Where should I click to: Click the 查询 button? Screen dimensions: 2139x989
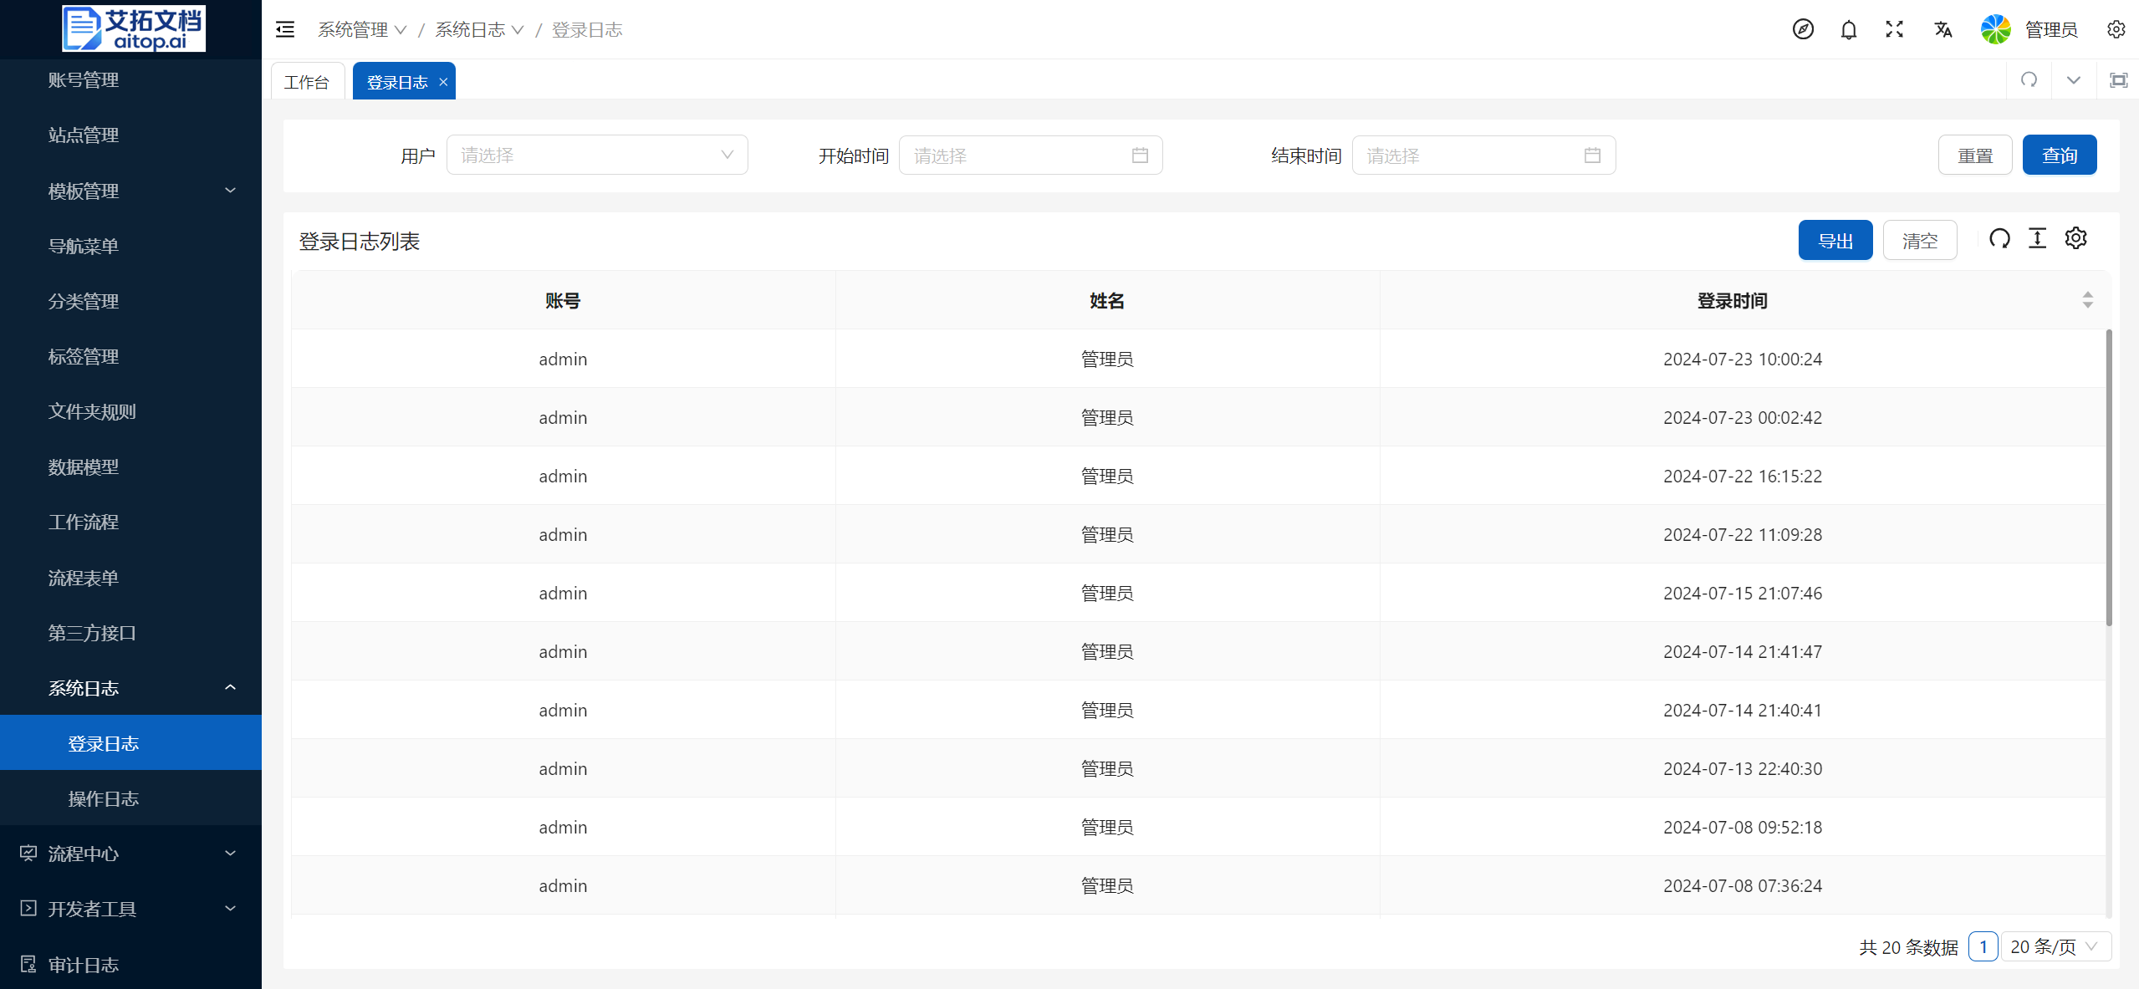pos(2059,155)
